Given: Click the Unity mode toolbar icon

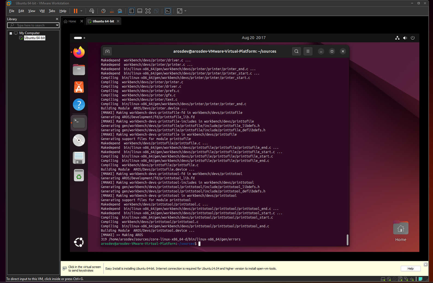Looking at the screenshot, I should 156,11.
